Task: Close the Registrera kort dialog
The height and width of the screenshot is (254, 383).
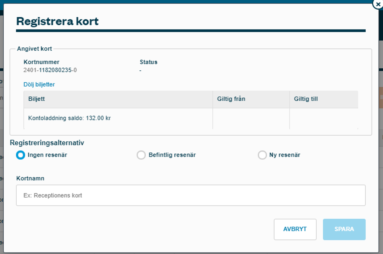Action: (x=378, y=4)
